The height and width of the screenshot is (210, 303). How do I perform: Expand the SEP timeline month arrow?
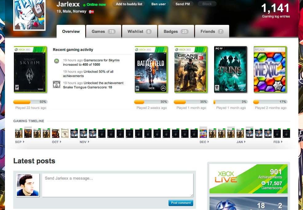[x=24, y=142]
